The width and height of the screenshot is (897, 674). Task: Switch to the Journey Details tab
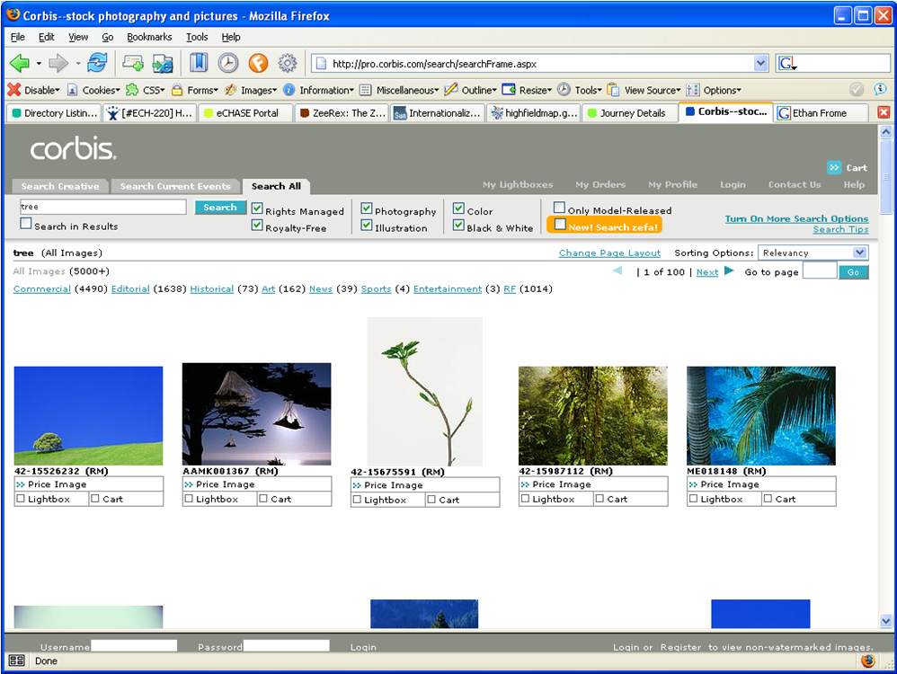point(627,113)
